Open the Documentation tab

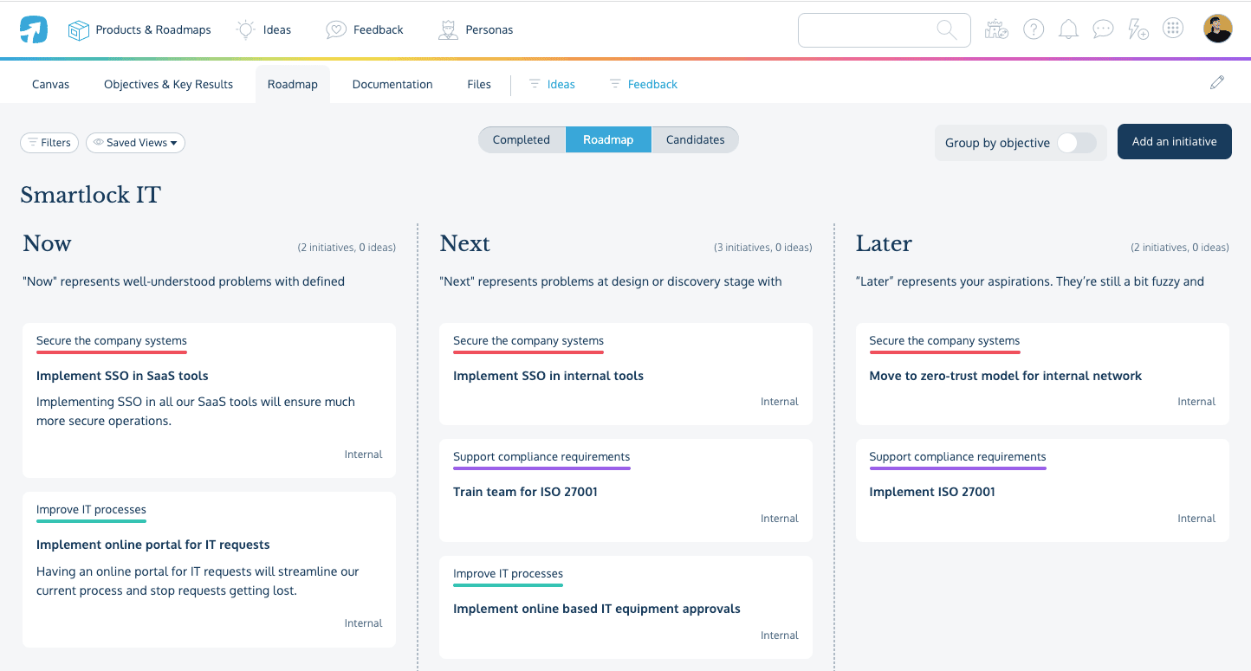click(392, 84)
